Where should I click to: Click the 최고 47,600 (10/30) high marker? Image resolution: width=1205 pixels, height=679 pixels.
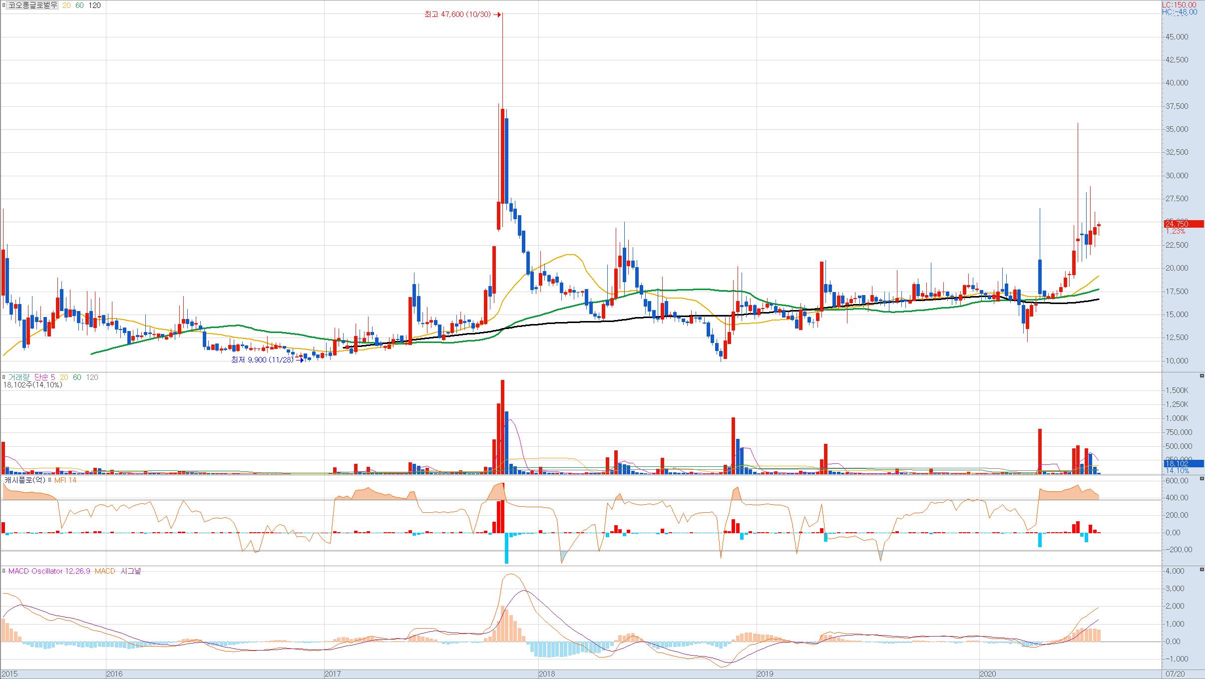457,14
